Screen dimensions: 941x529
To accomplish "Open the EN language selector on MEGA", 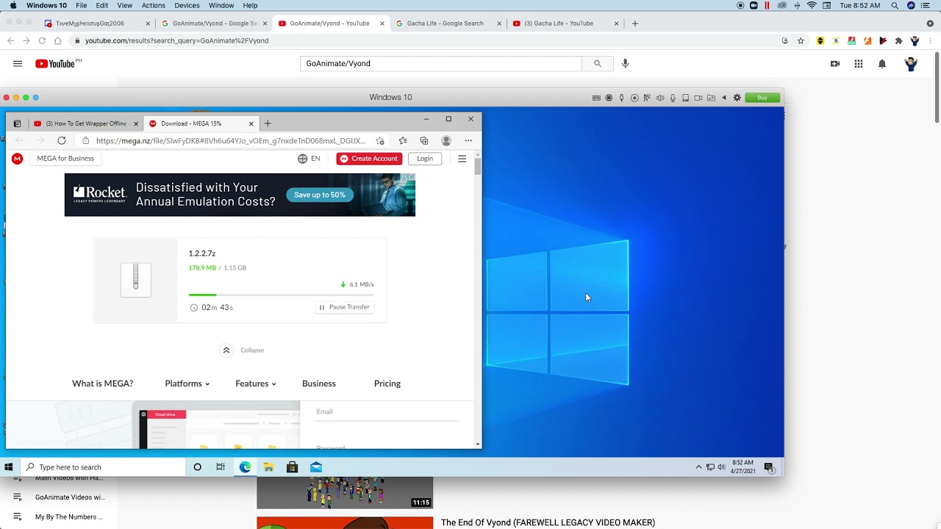I will click(309, 159).
